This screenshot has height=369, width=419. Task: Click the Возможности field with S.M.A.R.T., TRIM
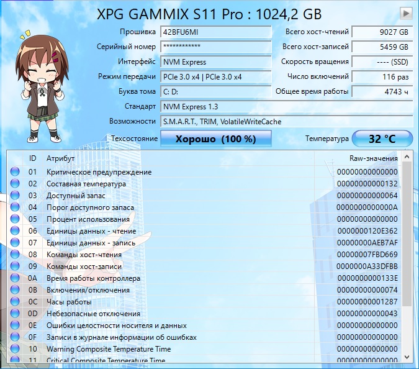tap(286, 122)
